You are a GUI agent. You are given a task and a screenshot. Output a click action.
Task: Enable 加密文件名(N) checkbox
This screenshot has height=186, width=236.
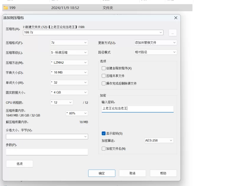click(104, 149)
